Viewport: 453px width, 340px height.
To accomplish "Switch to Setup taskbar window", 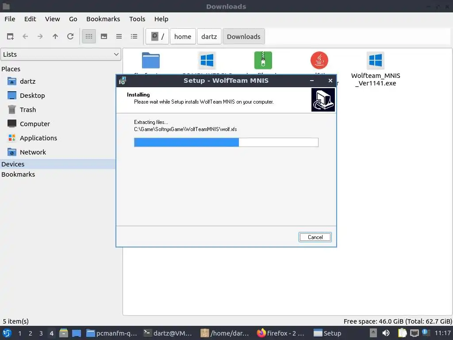I will point(328,333).
